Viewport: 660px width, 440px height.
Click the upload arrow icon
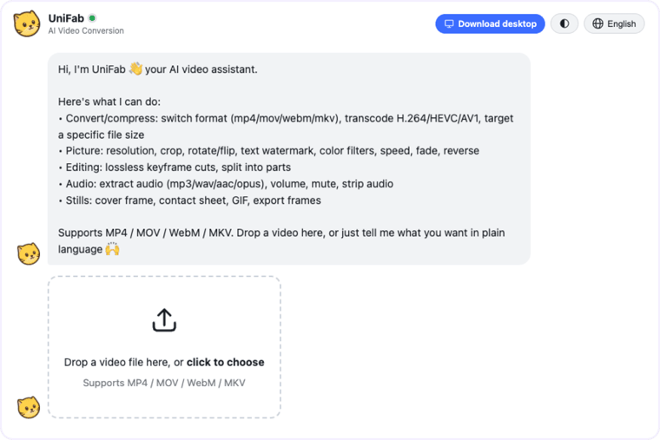(164, 320)
